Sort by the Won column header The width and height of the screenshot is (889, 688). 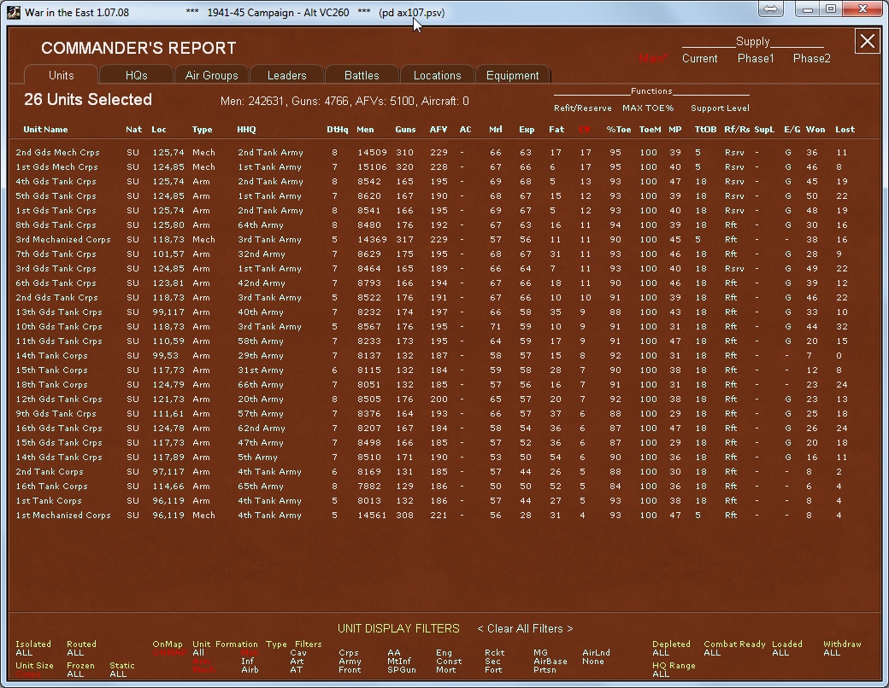[x=815, y=130]
